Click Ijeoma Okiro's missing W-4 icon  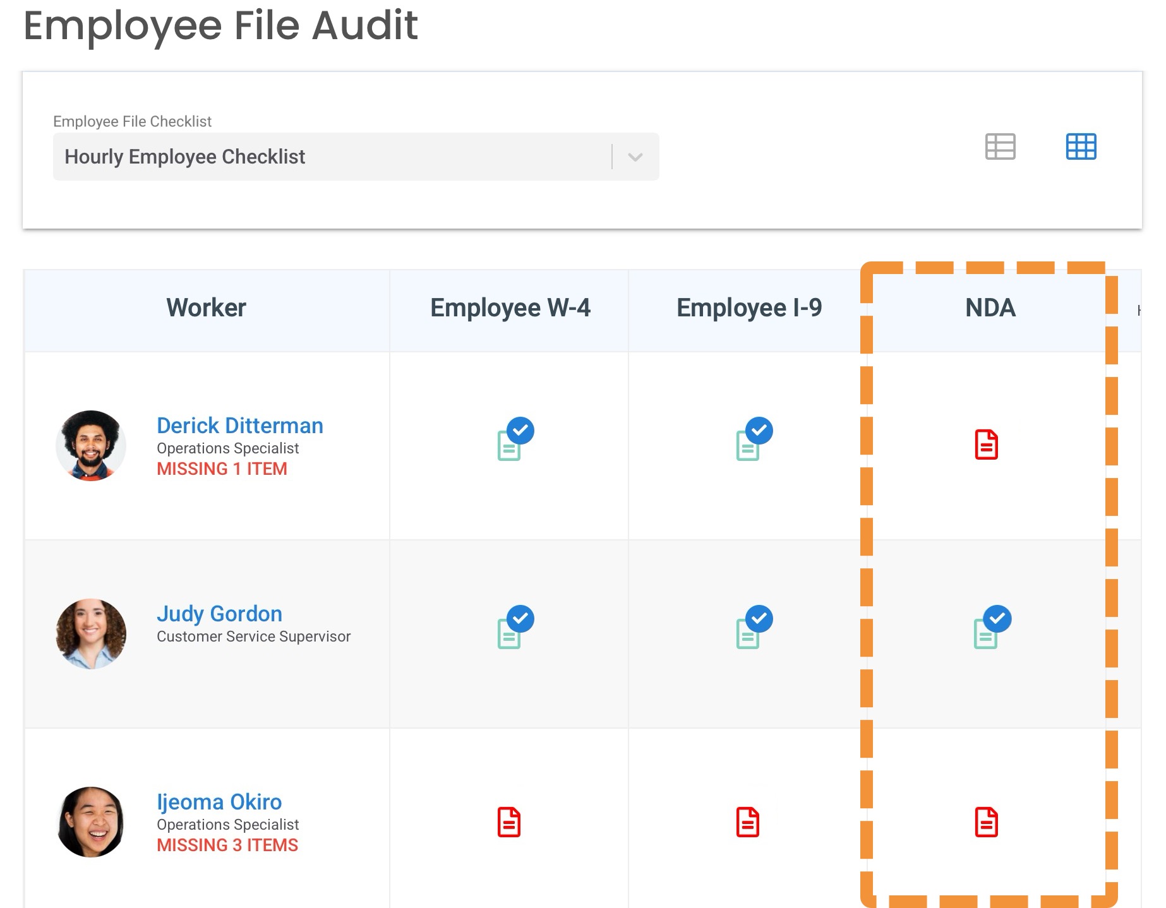click(x=509, y=822)
